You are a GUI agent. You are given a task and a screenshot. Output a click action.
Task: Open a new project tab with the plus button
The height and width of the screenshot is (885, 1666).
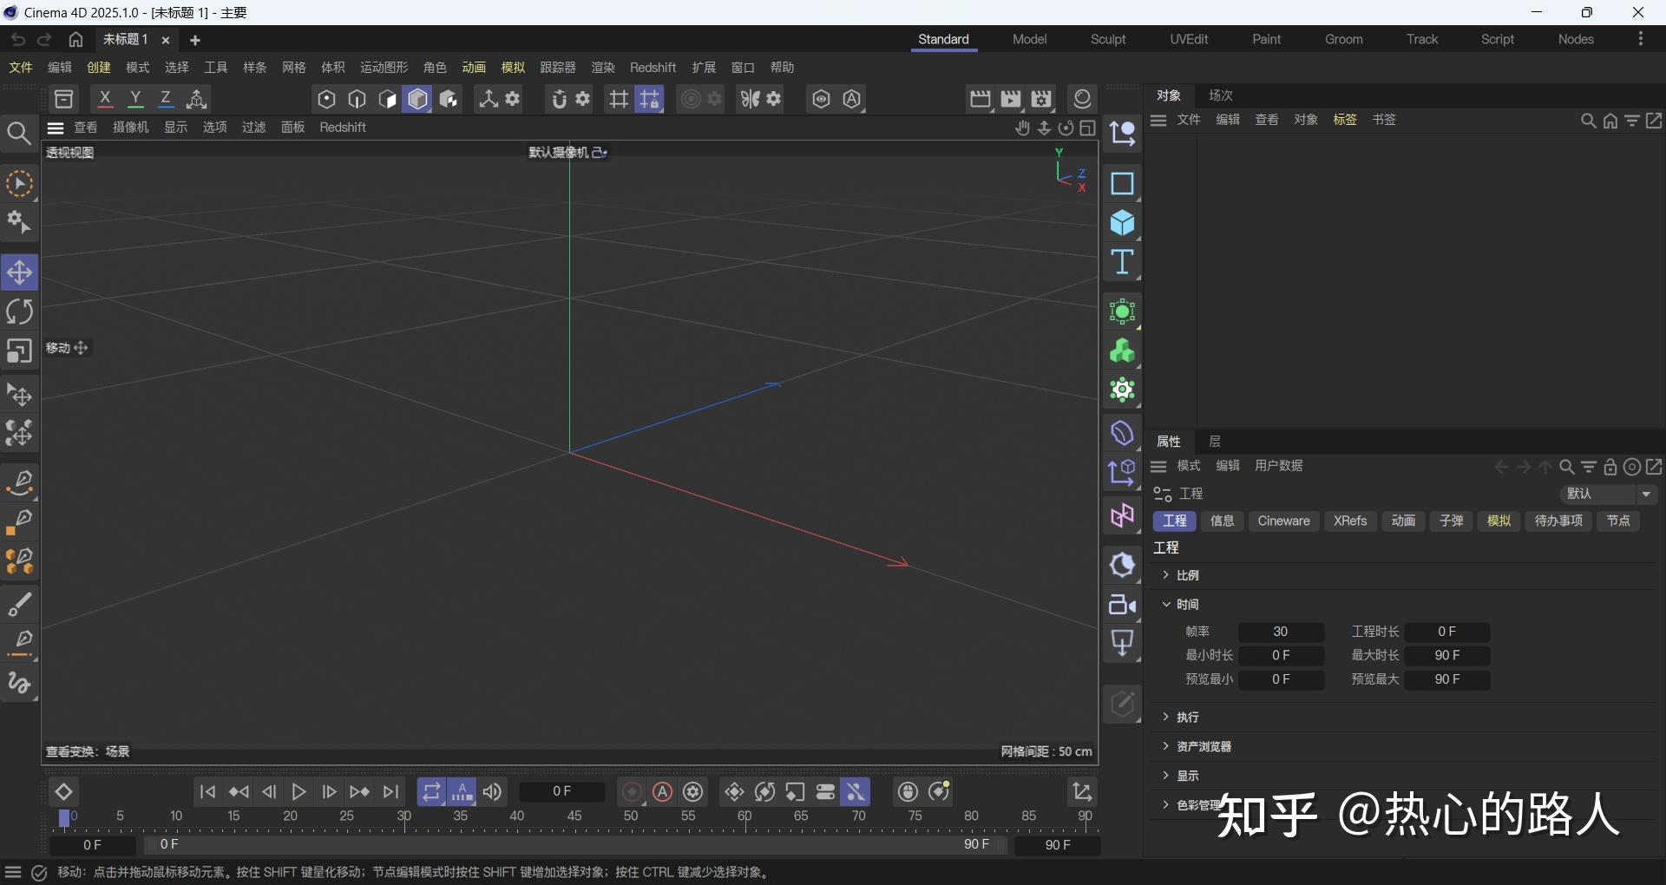coord(194,40)
